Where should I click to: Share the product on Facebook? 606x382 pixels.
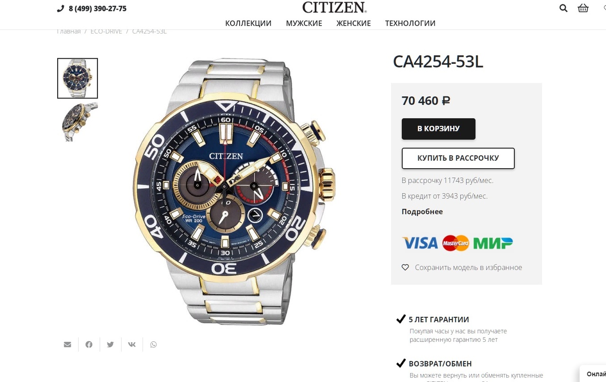(89, 345)
